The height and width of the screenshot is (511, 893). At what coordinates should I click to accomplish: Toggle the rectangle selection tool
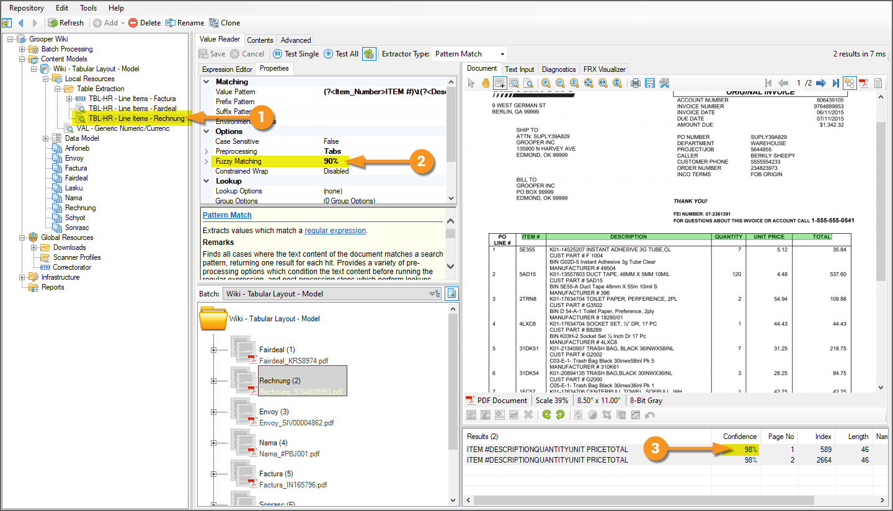click(499, 83)
